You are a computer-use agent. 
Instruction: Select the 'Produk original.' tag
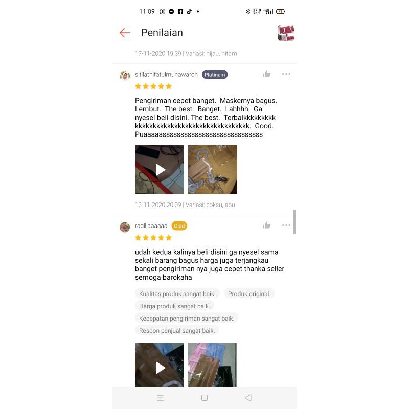click(249, 293)
